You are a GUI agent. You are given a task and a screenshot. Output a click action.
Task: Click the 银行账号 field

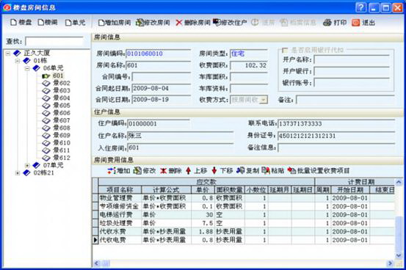click(x=352, y=83)
